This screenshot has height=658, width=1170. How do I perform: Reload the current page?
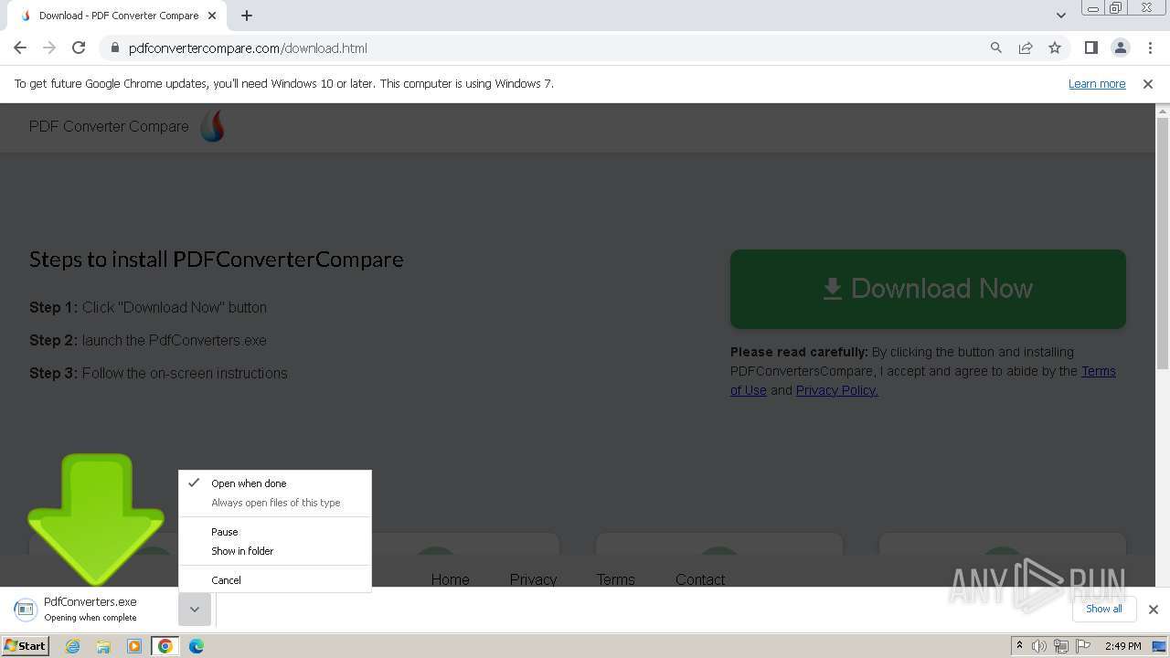coord(79,48)
